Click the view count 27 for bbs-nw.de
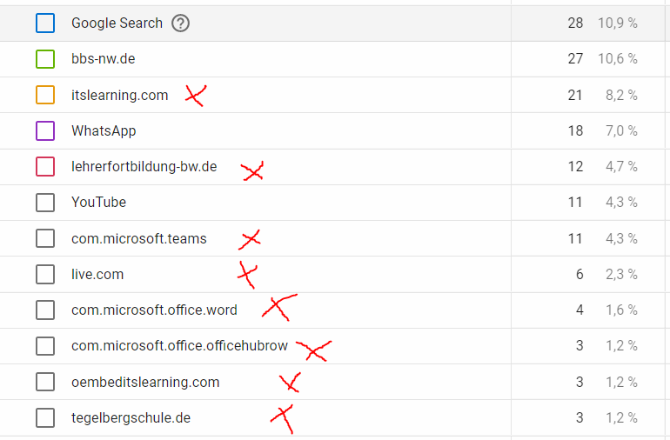670x440 pixels. [574, 59]
